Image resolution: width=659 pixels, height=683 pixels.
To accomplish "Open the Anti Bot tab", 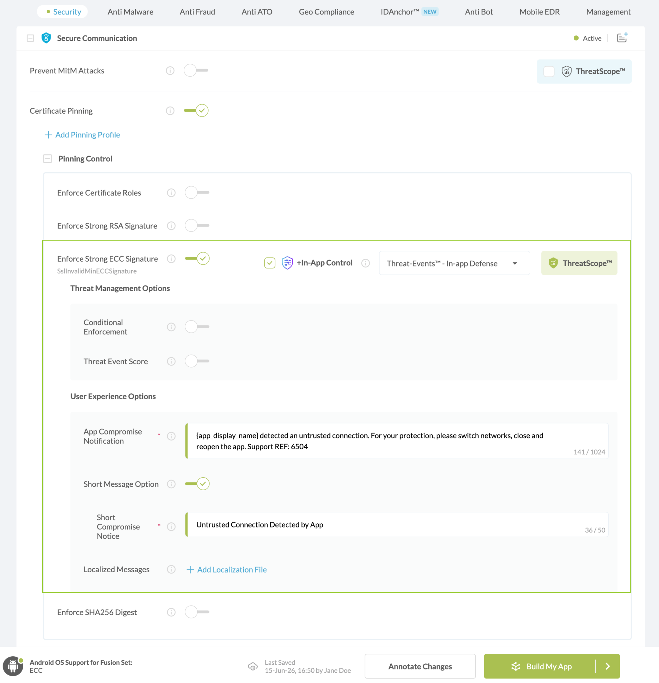I will pyautogui.click(x=479, y=12).
